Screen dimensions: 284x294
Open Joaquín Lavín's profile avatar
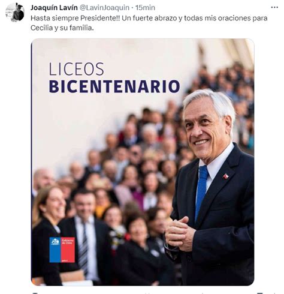click(x=14, y=12)
